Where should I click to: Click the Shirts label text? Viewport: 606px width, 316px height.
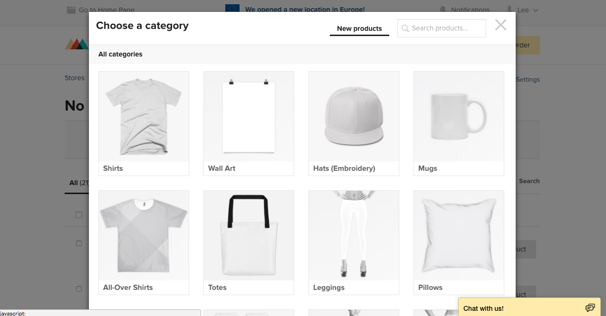coord(113,168)
